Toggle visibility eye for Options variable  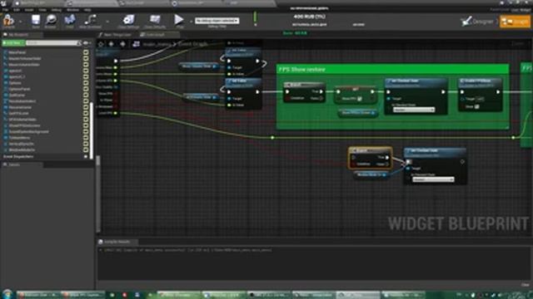click(x=86, y=83)
